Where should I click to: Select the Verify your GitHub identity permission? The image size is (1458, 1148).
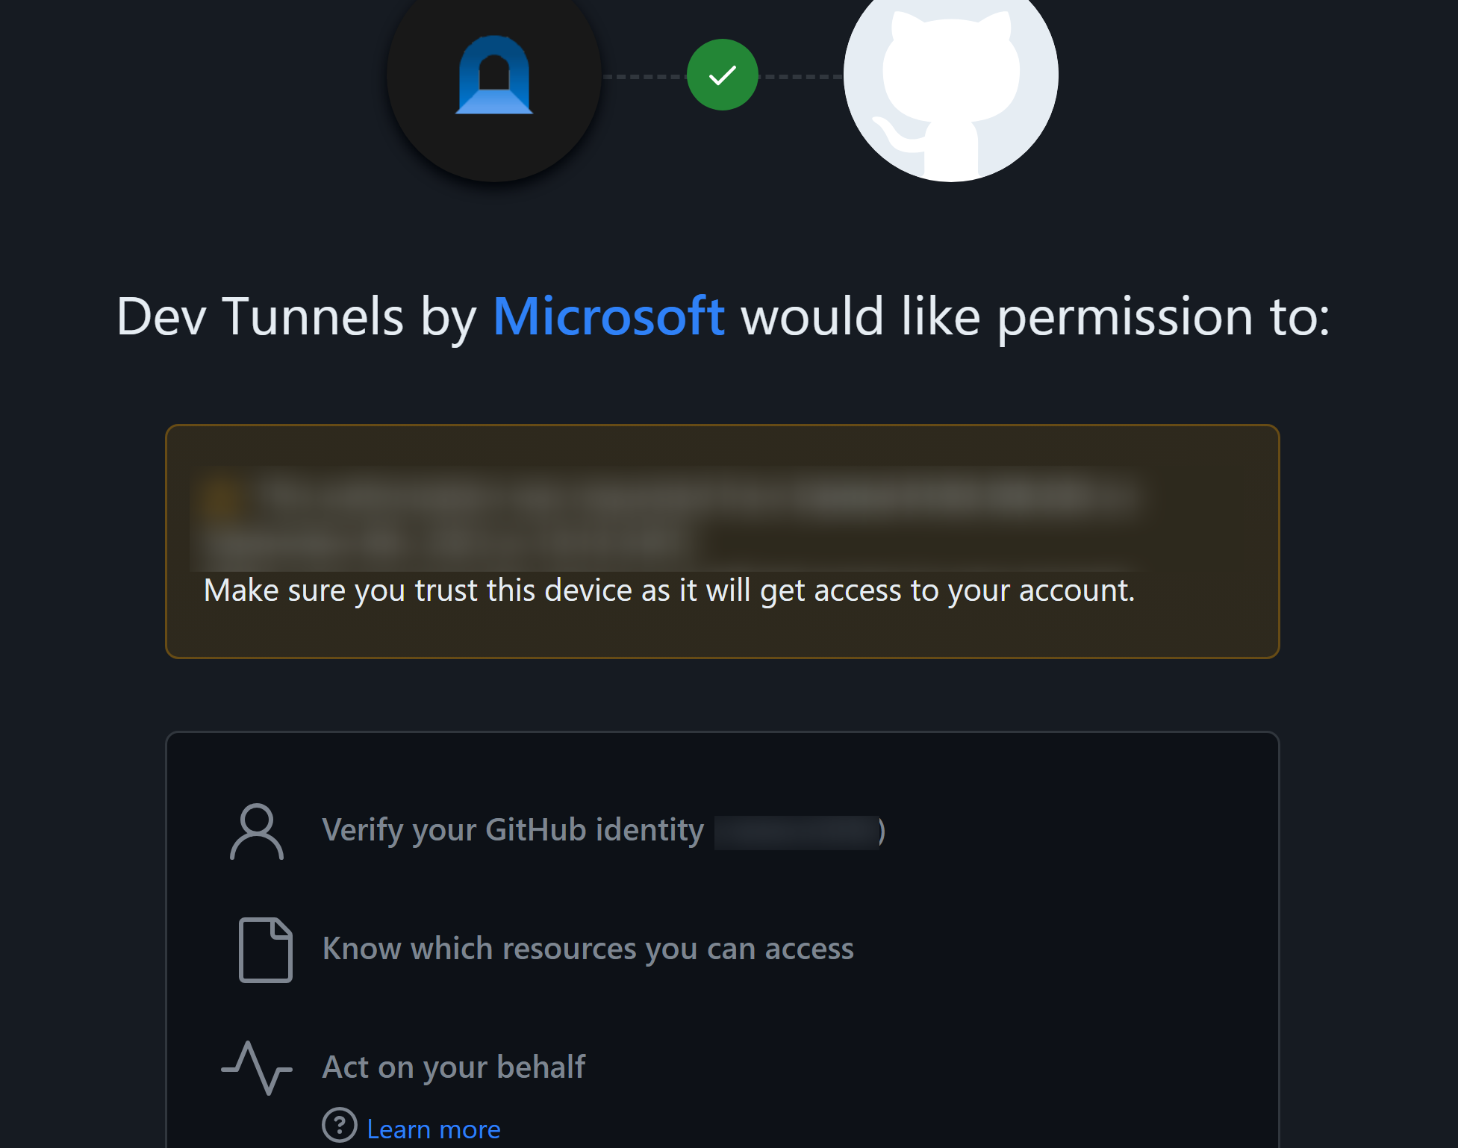(513, 830)
